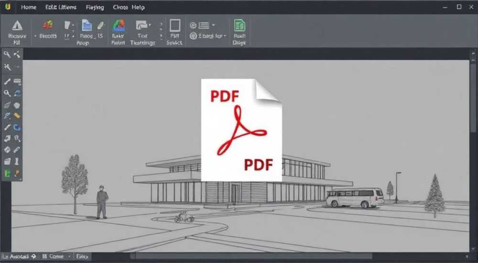Click the PDF document thumbnail on canvas
The image size is (478, 263).
tap(241, 130)
